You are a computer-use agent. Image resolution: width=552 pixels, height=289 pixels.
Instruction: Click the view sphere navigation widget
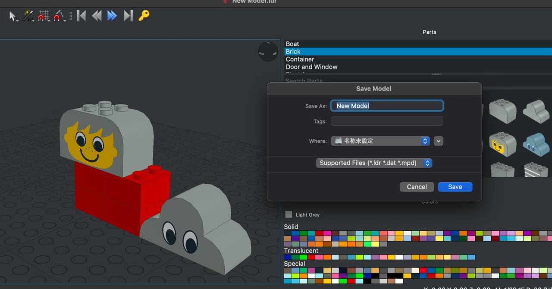[268, 52]
